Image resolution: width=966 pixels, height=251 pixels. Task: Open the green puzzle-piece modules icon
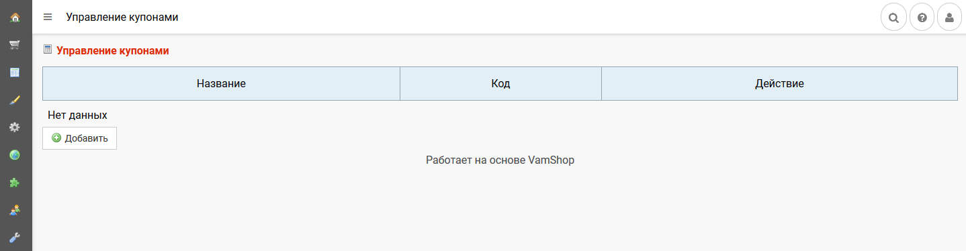coord(15,183)
